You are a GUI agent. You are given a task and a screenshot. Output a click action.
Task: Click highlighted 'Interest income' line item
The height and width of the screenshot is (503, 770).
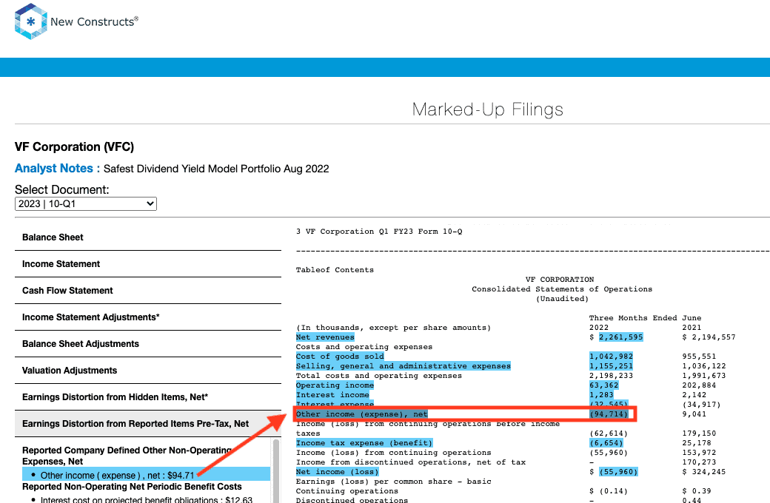pos(332,395)
